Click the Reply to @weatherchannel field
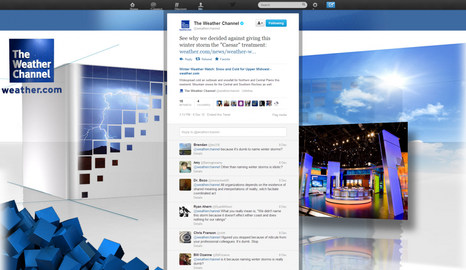The width and height of the screenshot is (466, 270). coord(233,132)
